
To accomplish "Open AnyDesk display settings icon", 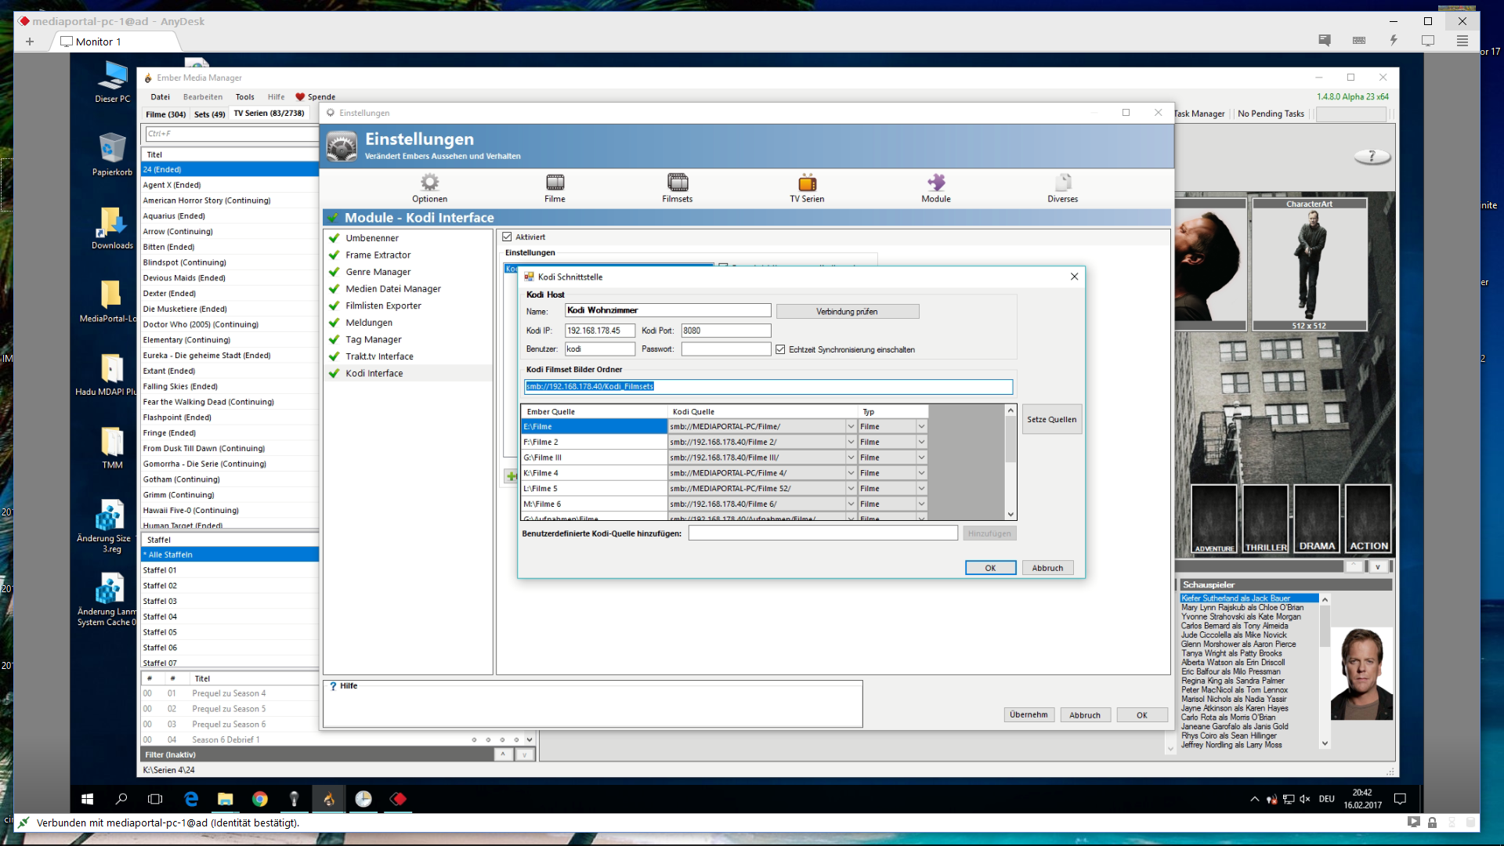I will coord(1428,41).
